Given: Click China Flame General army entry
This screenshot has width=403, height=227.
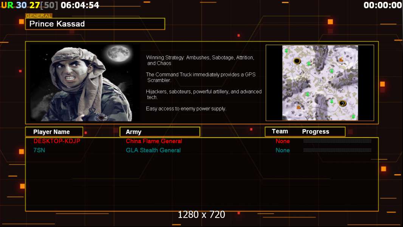Looking at the screenshot, I should 154,141.
